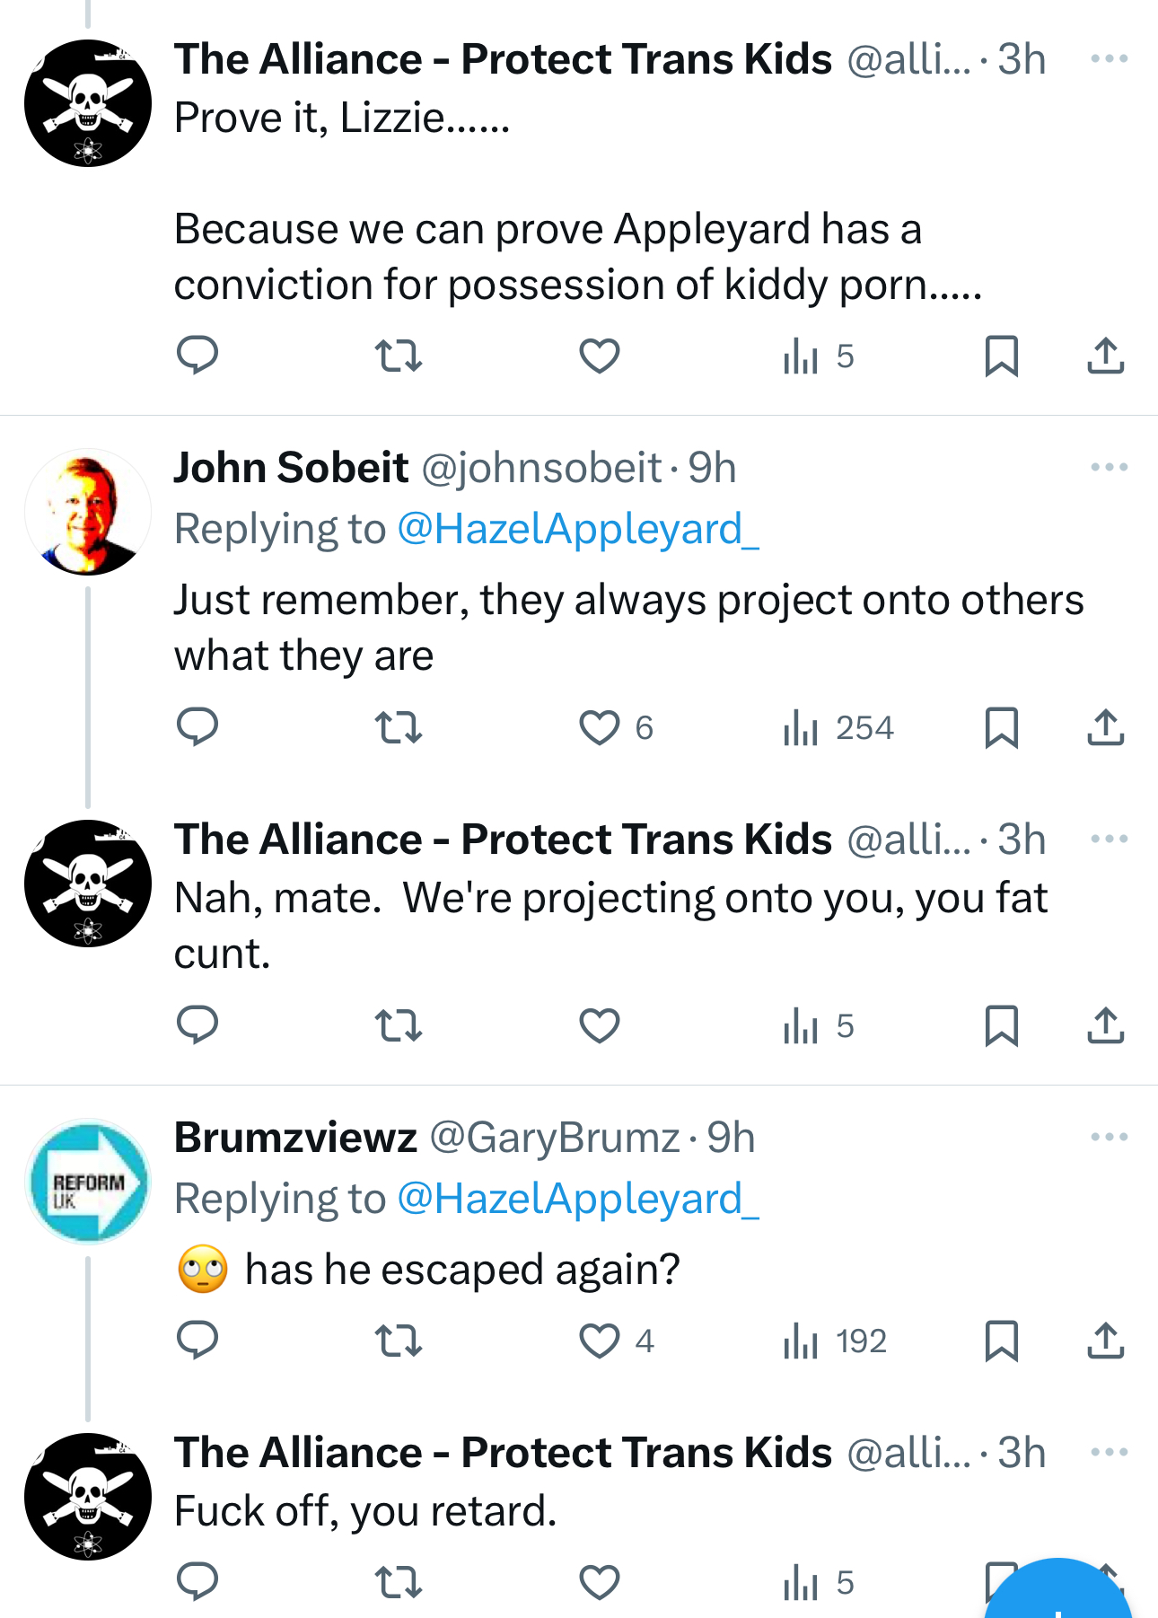
Task: Open more options for John Sobeit's tweet
Action: 1109,467
